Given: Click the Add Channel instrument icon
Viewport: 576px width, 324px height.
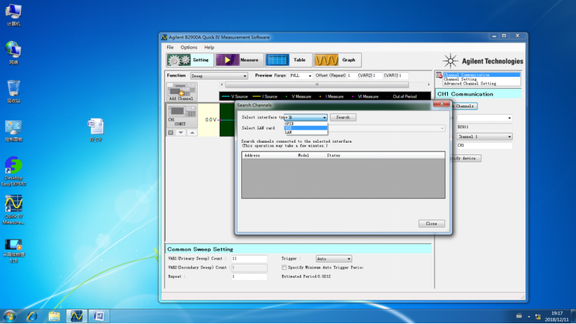Looking at the screenshot, I should coord(182,92).
